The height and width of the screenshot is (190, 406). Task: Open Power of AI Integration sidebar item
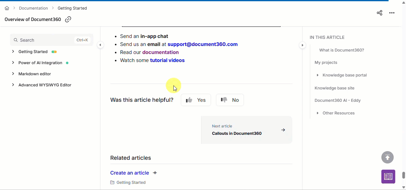pos(40,63)
